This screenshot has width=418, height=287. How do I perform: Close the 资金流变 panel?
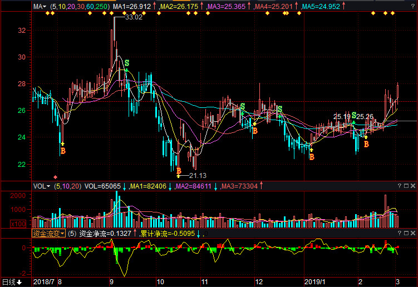click(x=413, y=233)
